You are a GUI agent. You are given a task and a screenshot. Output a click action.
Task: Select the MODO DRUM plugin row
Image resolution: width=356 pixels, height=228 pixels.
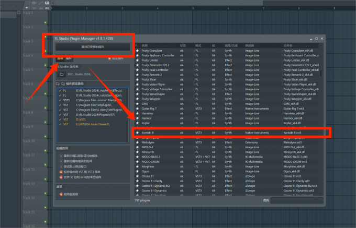pyautogui.click(x=227, y=162)
